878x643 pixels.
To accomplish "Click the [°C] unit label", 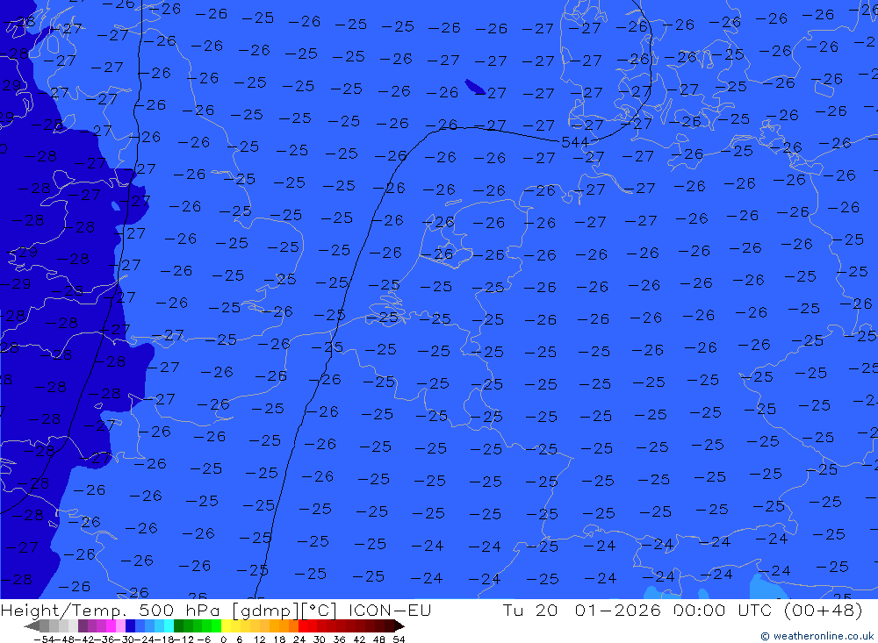I will (x=318, y=611).
